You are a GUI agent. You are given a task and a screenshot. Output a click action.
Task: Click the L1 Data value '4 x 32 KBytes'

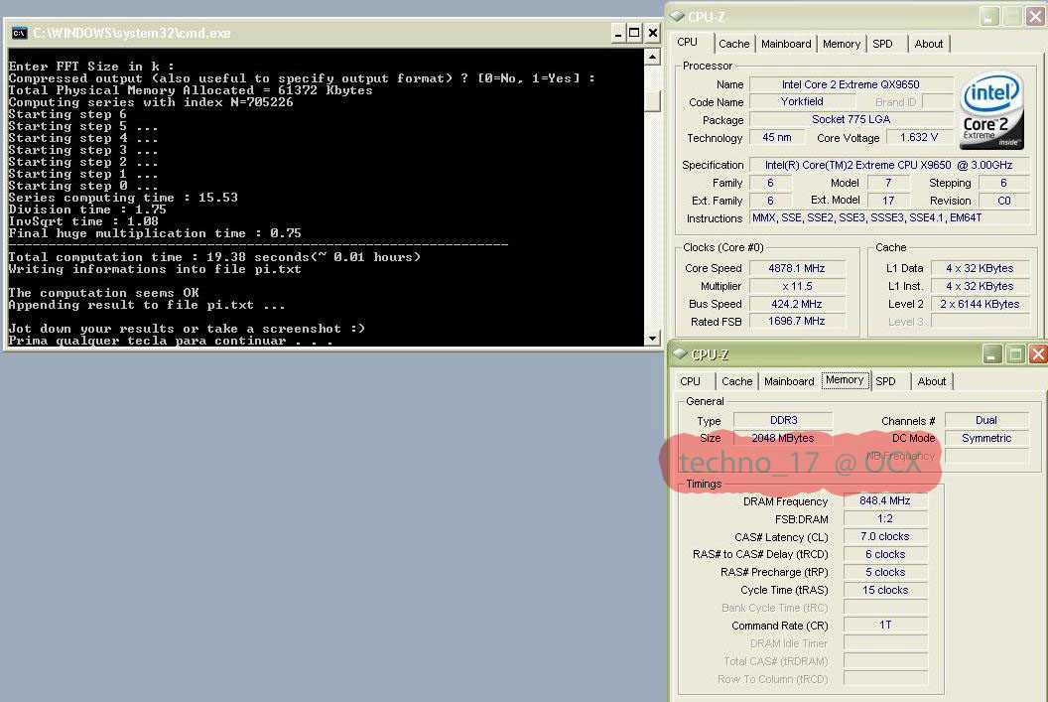(980, 268)
